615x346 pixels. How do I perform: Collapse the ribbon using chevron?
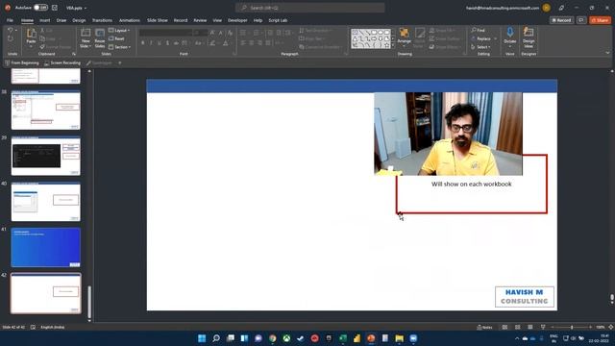pyautogui.click(x=607, y=53)
